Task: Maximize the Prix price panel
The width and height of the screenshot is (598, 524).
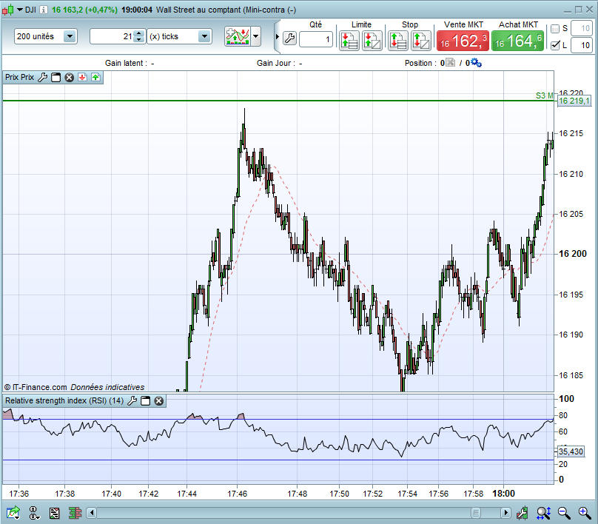Action: pyautogui.click(x=56, y=78)
